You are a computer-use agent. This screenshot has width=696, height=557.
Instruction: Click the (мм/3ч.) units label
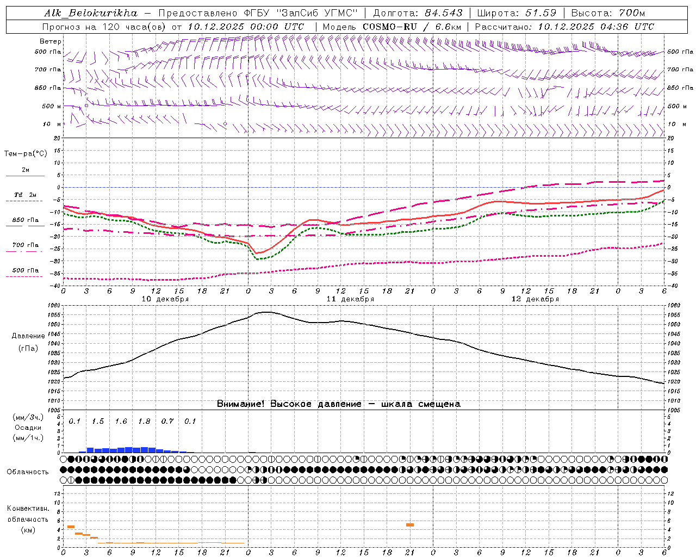(28, 417)
